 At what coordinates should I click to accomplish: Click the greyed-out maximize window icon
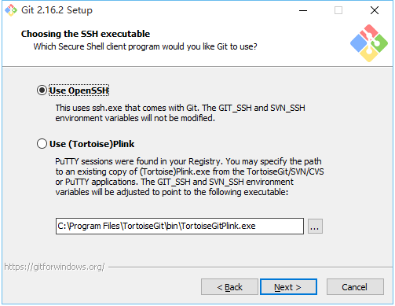(338, 10)
